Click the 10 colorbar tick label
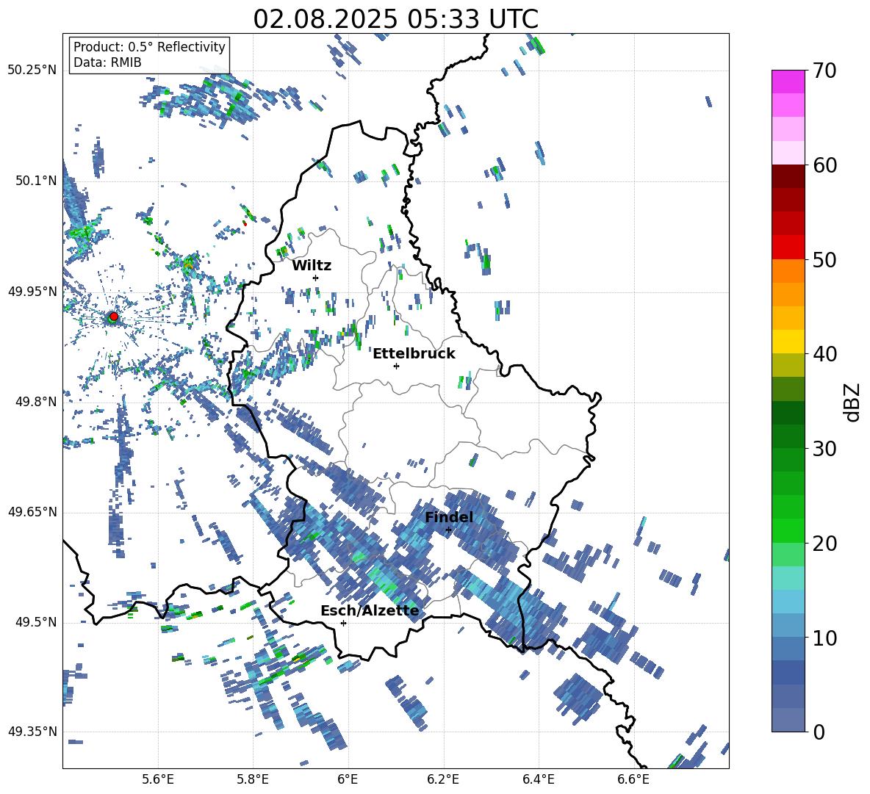Image resolution: width=870 pixels, height=794 pixels. coord(824,638)
